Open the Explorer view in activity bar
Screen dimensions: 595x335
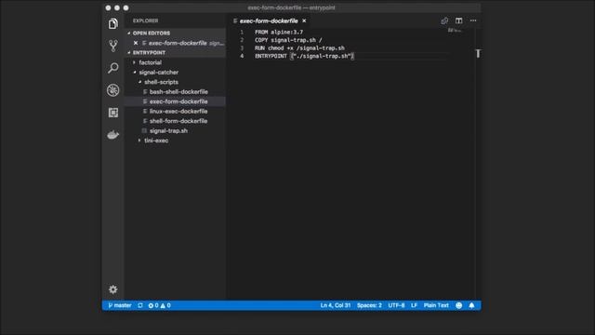point(113,24)
